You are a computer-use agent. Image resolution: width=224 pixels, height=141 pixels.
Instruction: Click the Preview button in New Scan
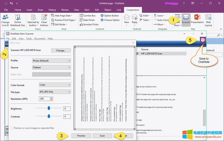tap(81, 135)
